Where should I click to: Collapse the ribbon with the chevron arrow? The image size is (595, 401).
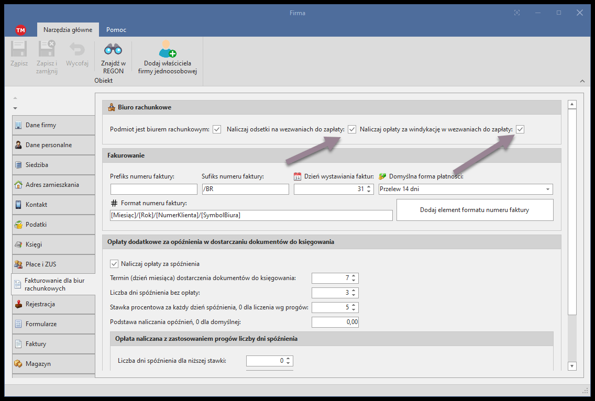tap(582, 81)
